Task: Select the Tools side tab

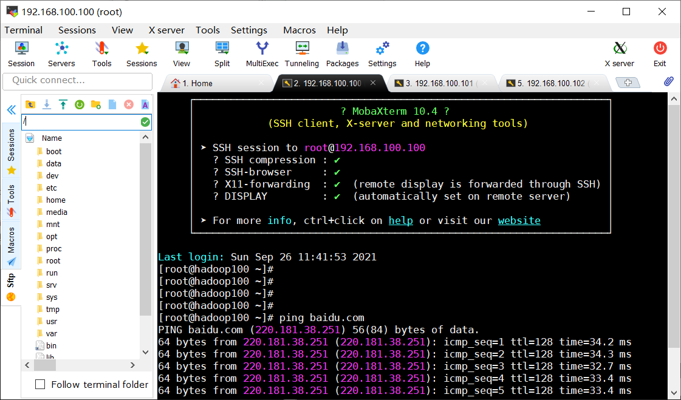Action: pyautogui.click(x=12, y=200)
